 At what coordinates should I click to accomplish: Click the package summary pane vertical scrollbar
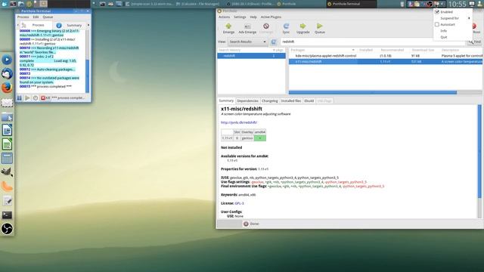coord(479,151)
